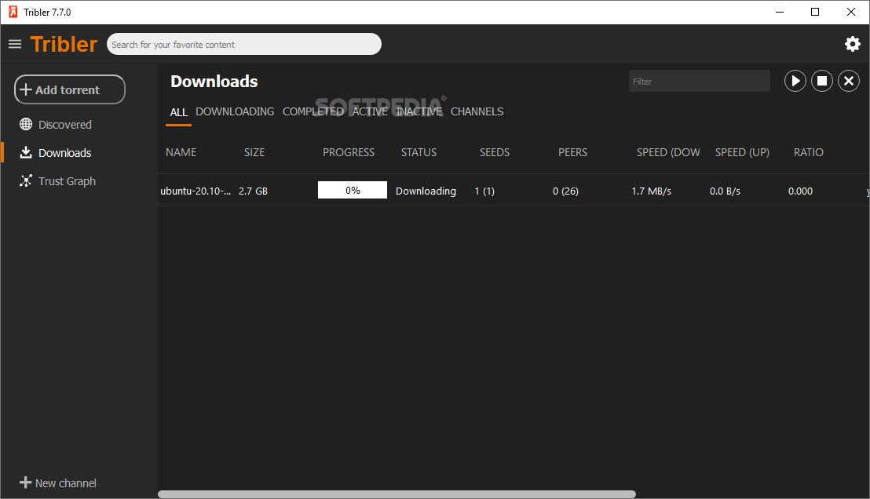The height and width of the screenshot is (499, 870).
Task: Sort by PROGRESS column header
Action: [349, 152]
